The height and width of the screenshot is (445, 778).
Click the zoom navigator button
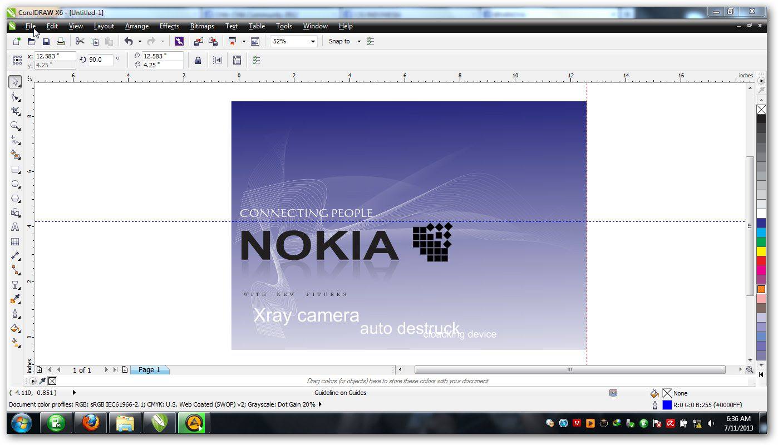[x=750, y=369]
